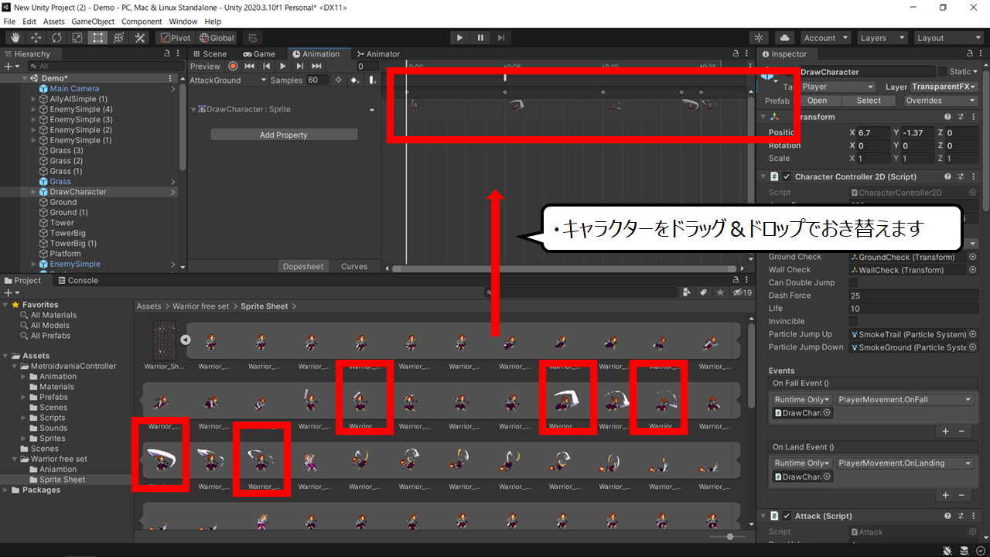Click the bug debug mode status icon
The image size is (990, 557).
(948, 550)
